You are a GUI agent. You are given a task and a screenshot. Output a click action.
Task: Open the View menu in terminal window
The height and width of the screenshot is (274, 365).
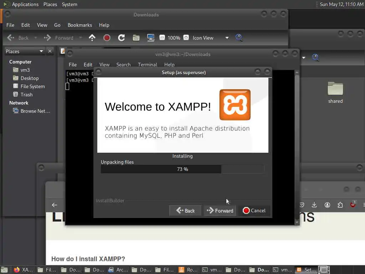(104, 65)
